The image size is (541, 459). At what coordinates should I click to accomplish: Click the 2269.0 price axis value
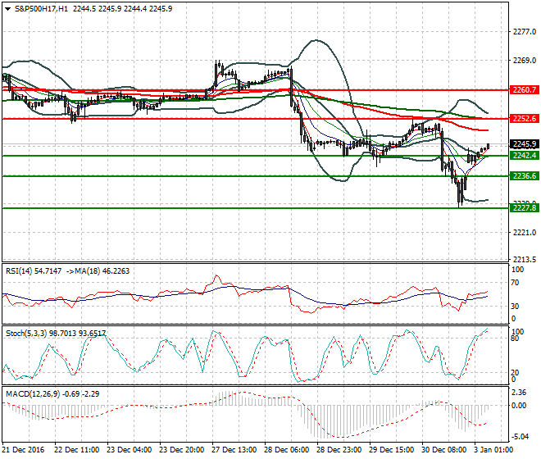pos(525,61)
